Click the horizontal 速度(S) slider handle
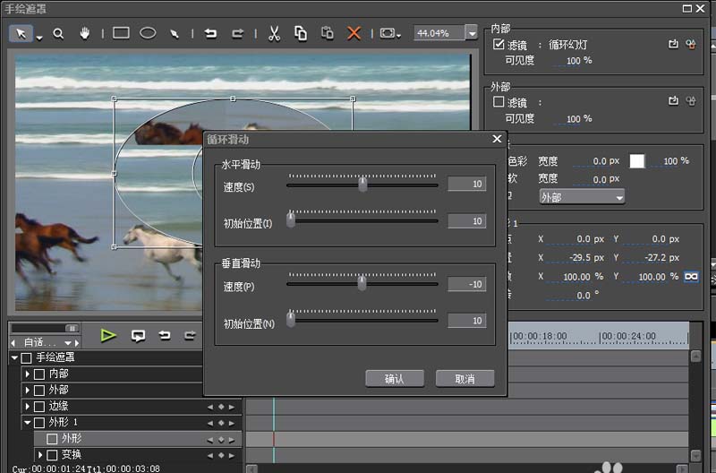The width and height of the screenshot is (716, 473). [x=362, y=185]
